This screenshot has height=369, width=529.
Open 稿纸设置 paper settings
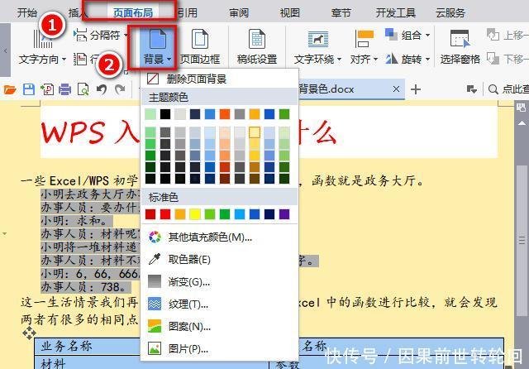pos(257,47)
